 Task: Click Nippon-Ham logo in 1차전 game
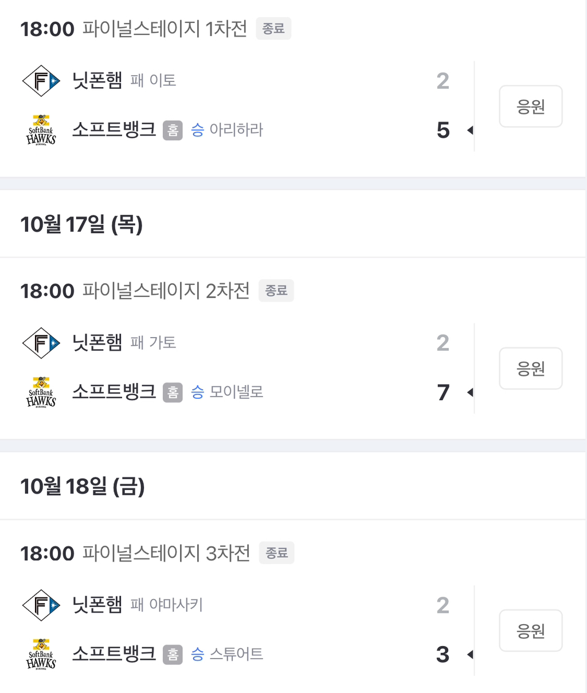(41, 81)
